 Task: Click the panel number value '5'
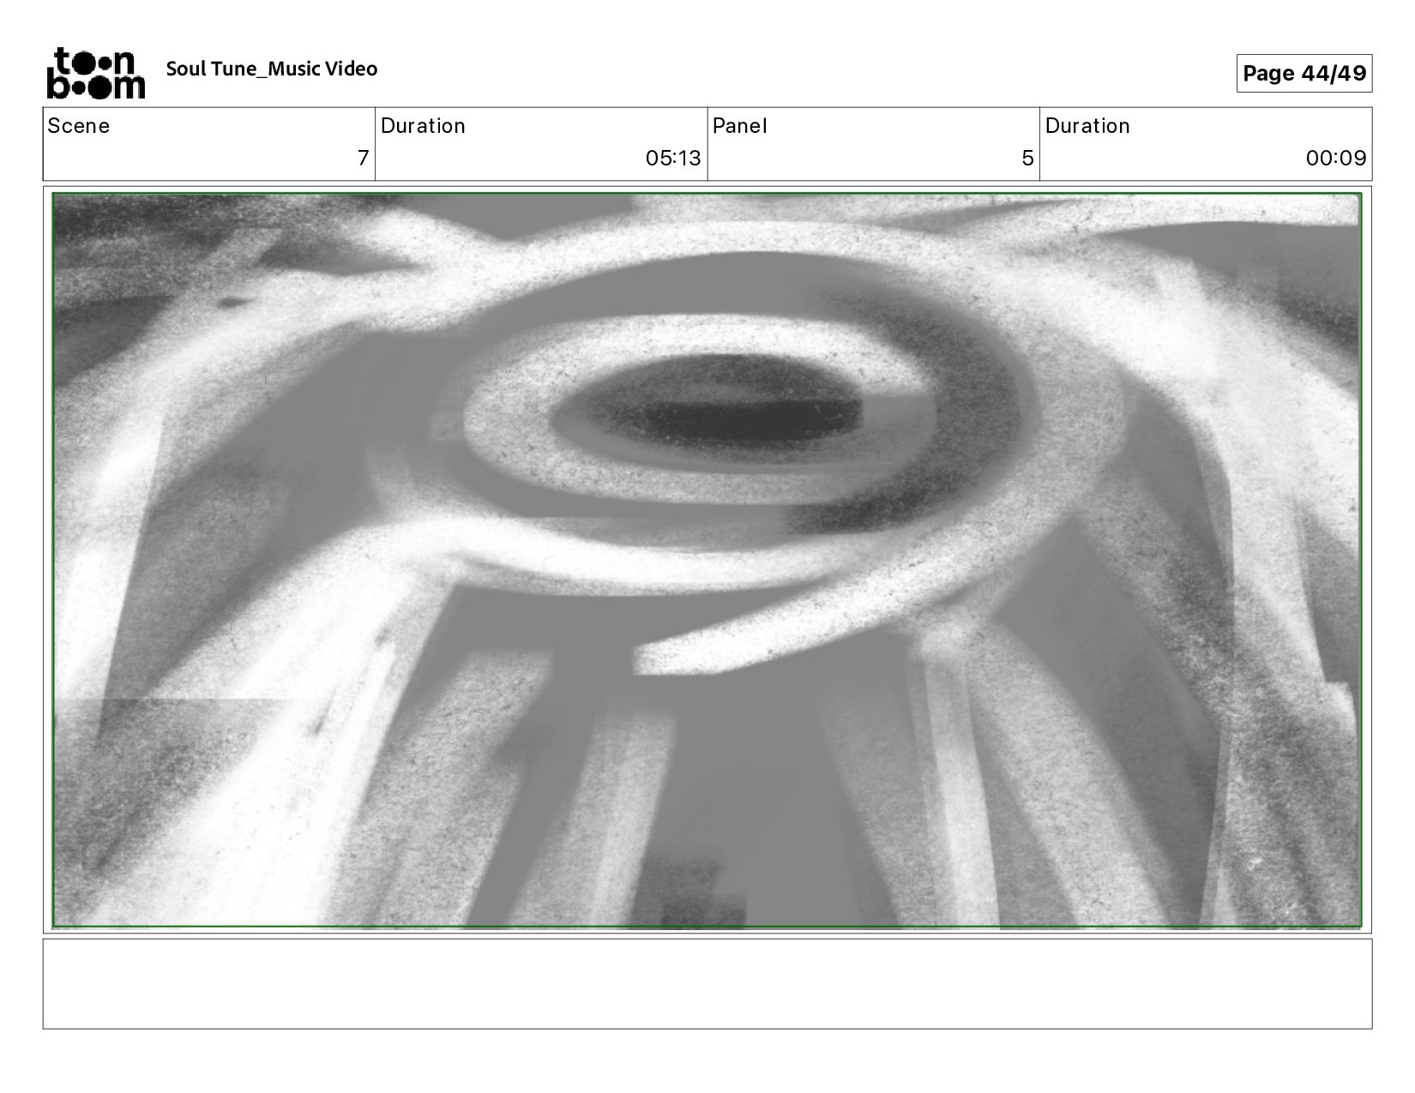coord(1027,158)
